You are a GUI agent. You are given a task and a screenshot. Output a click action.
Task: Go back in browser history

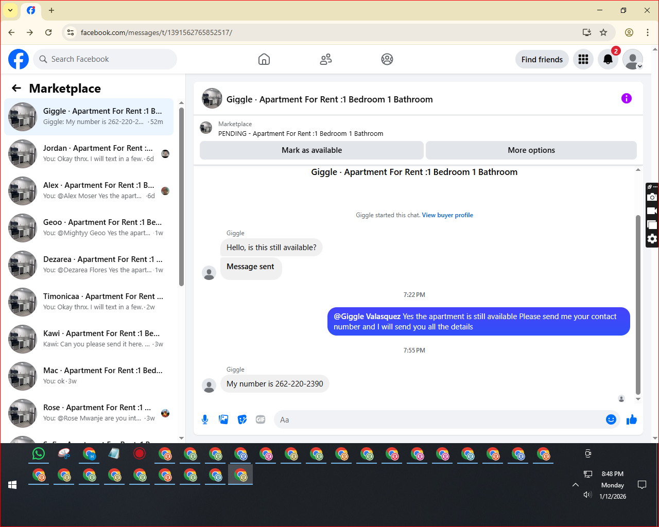click(x=11, y=32)
